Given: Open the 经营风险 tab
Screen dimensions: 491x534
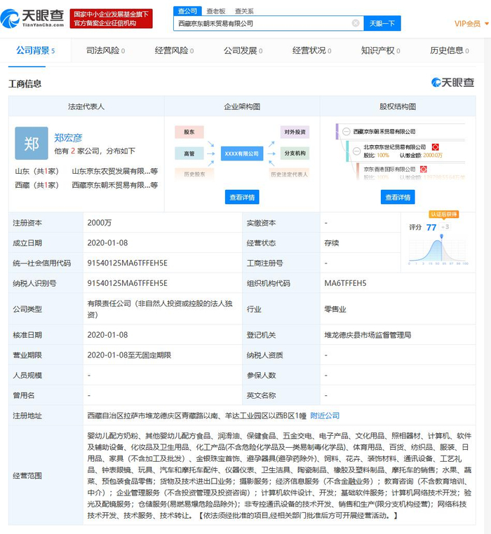Looking at the screenshot, I should coord(174,50).
